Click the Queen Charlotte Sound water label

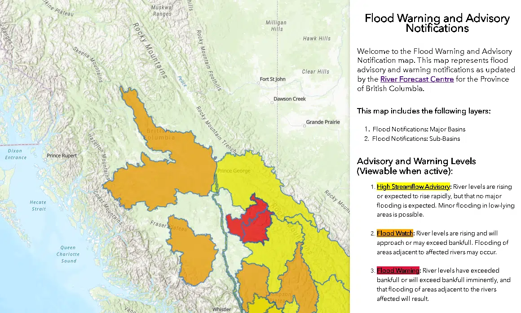tap(68, 254)
